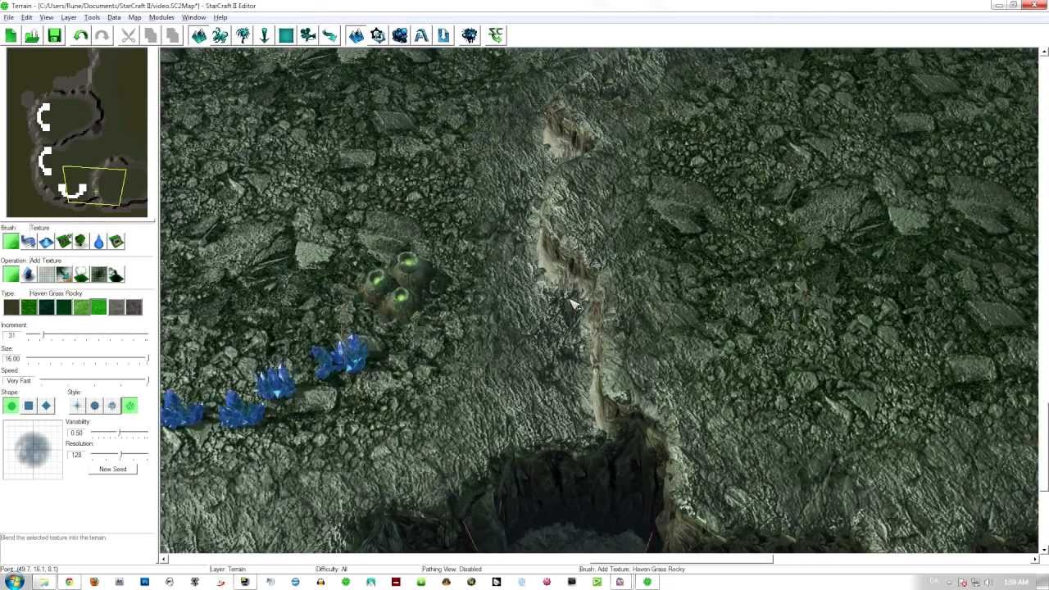
Task: Switch to the Cameras layer tool
Action: [308, 35]
